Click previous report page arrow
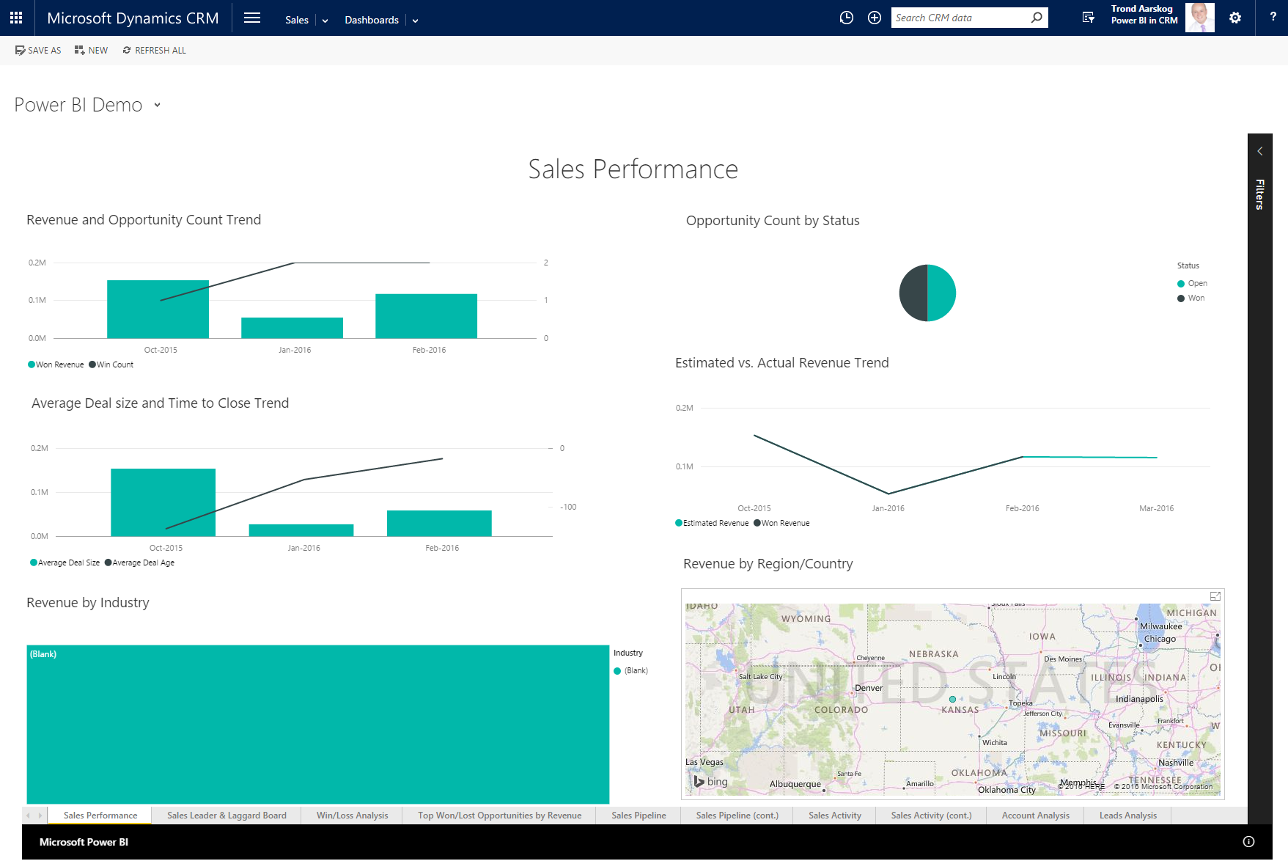This screenshot has height=861, width=1288. coord(29,816)
